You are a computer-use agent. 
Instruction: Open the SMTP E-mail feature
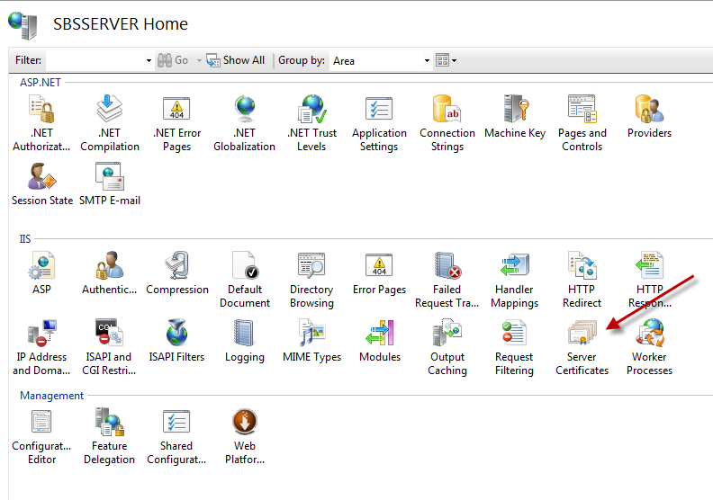pyautogui.click(x=109, y=179)
